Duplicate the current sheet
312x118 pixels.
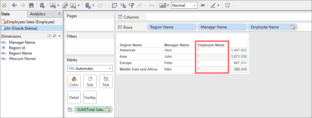coord(65,5)
